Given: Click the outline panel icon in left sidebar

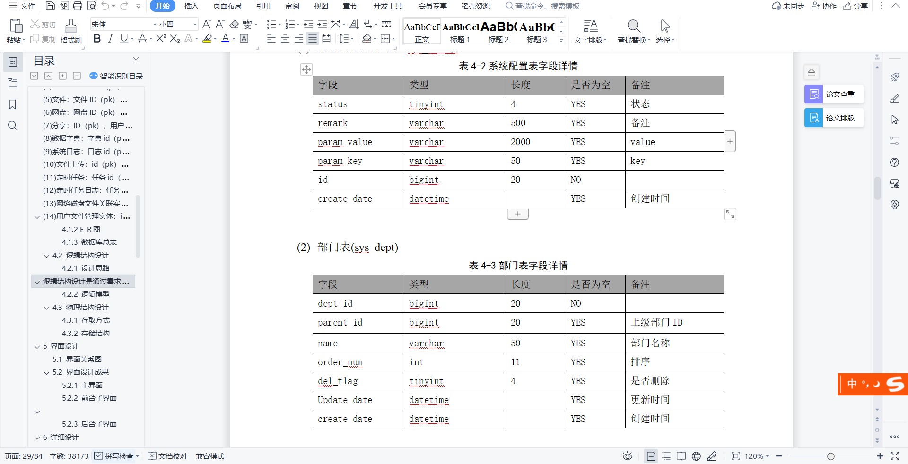Looking at the screenshot, I should pyautogui.click(x=13, y=62).
